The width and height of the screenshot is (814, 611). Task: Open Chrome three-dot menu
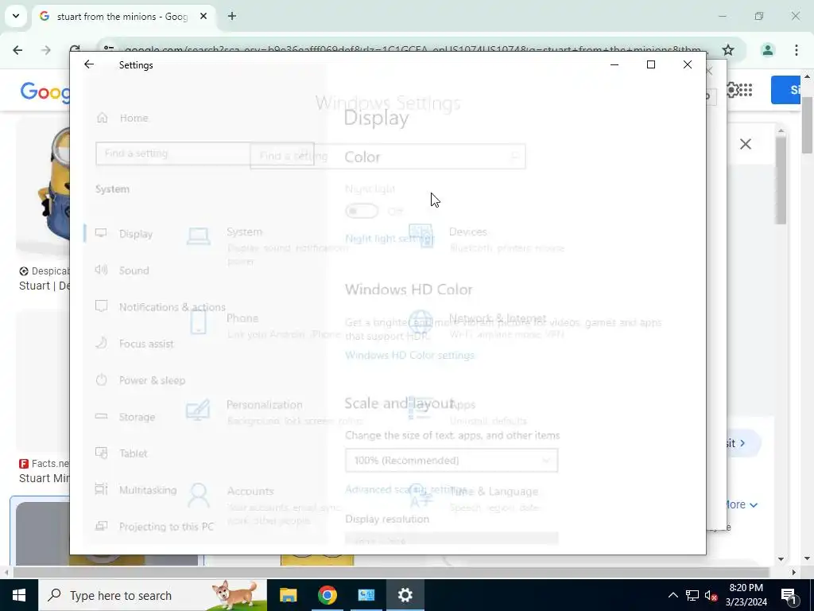[x=797, y=50]
